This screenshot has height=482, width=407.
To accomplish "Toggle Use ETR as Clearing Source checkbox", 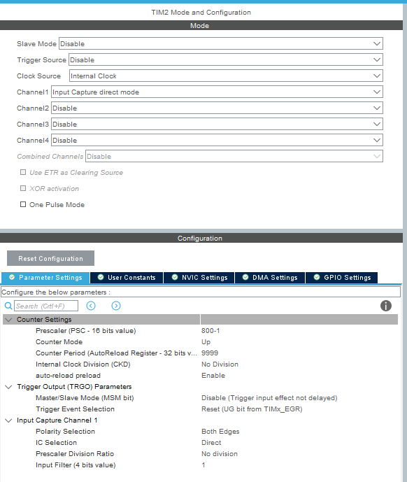I will (23, 172).
